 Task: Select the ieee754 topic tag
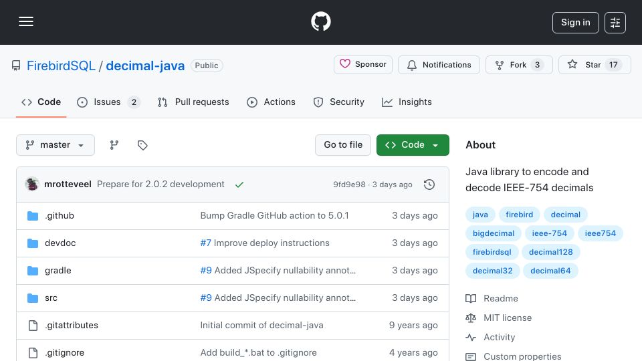(601, 233)
